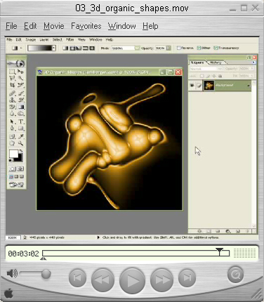The height and width of the screenshot is (302, 264).
Task: Open the Filter menu in Photoshop
Action: [70, 39]
